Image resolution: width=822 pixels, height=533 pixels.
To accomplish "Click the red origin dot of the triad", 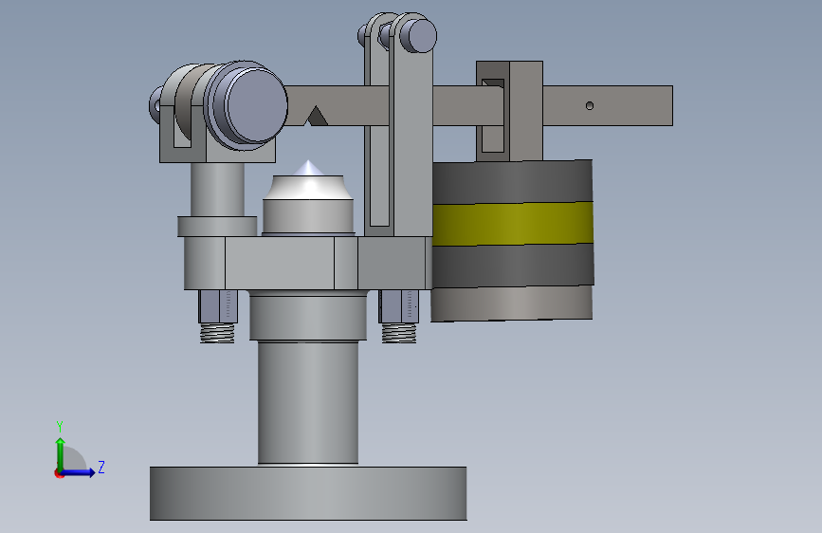I will point(58,474).
